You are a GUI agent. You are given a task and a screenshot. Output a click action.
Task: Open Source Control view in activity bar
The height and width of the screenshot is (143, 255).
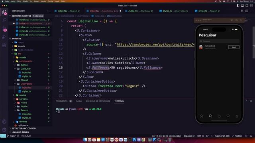coord(4,29)
